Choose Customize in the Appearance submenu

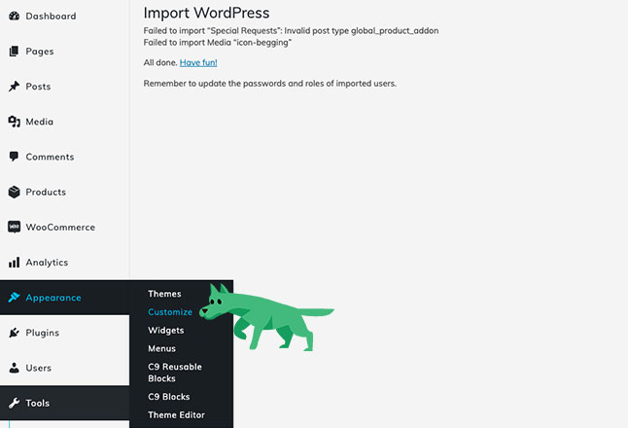(x=170, y=312)
